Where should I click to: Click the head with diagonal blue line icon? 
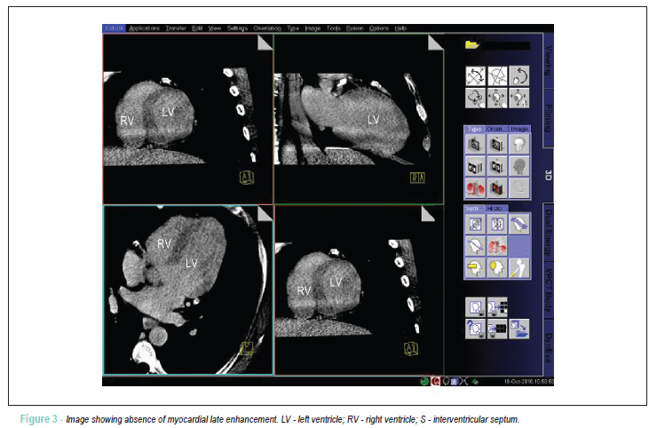[x=475, y=246]
